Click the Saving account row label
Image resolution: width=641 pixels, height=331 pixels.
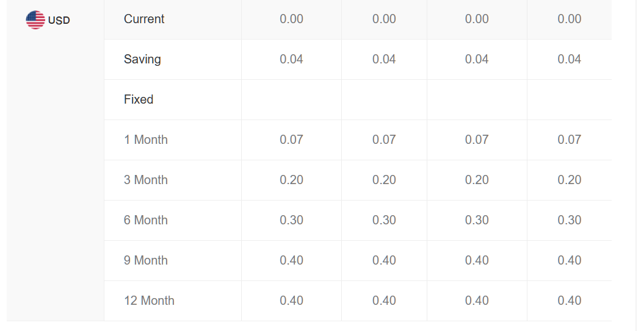tap(142, 59)
